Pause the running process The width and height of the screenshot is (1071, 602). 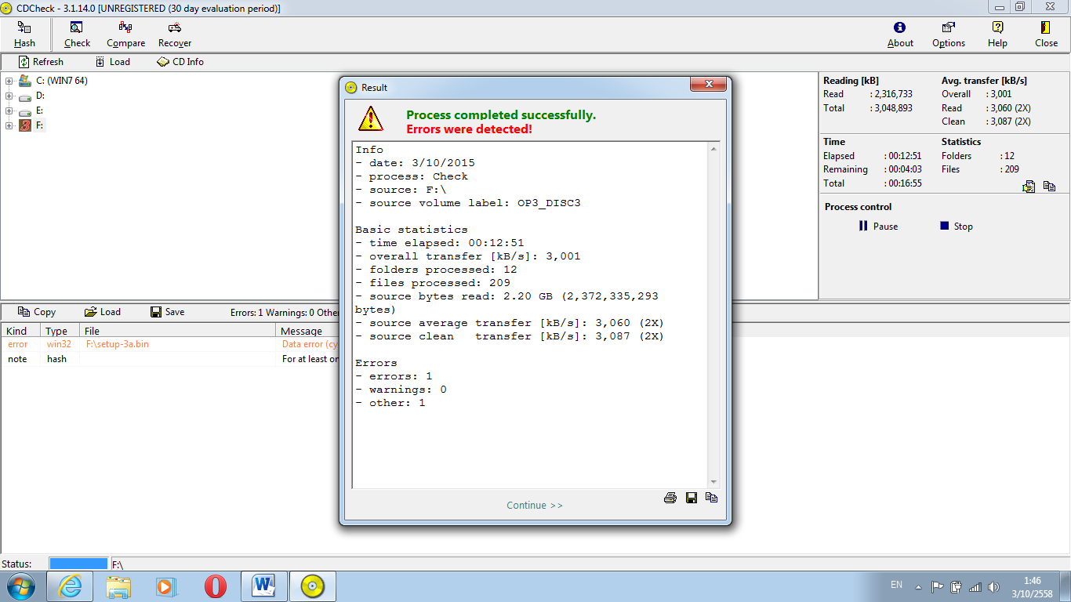[x=878, y=227]
